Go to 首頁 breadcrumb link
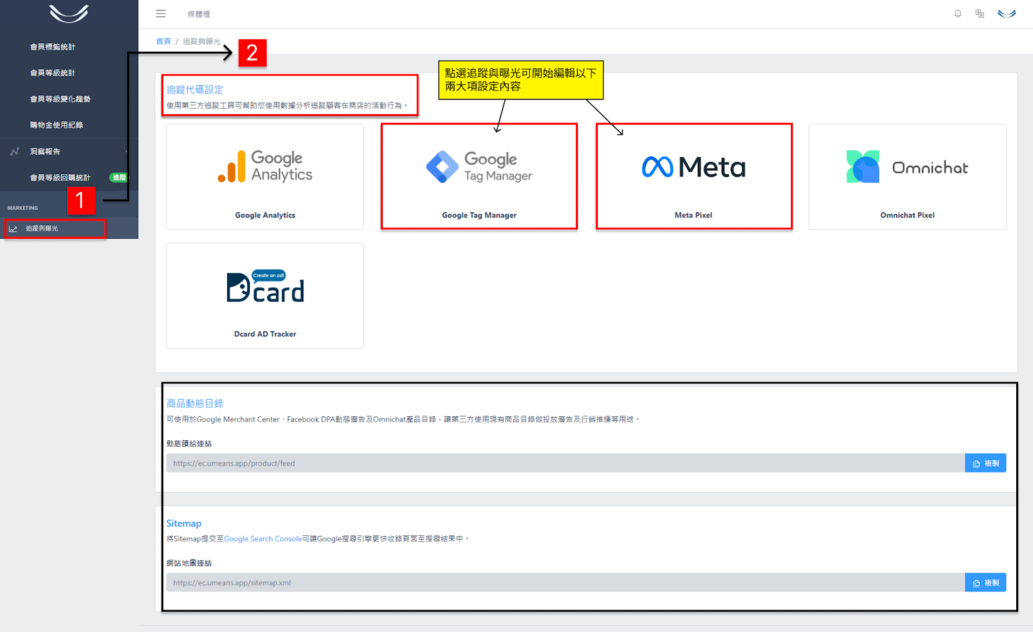Image resolution: width=1033 pixels, height=632 pixels. [x=163, y=41]
